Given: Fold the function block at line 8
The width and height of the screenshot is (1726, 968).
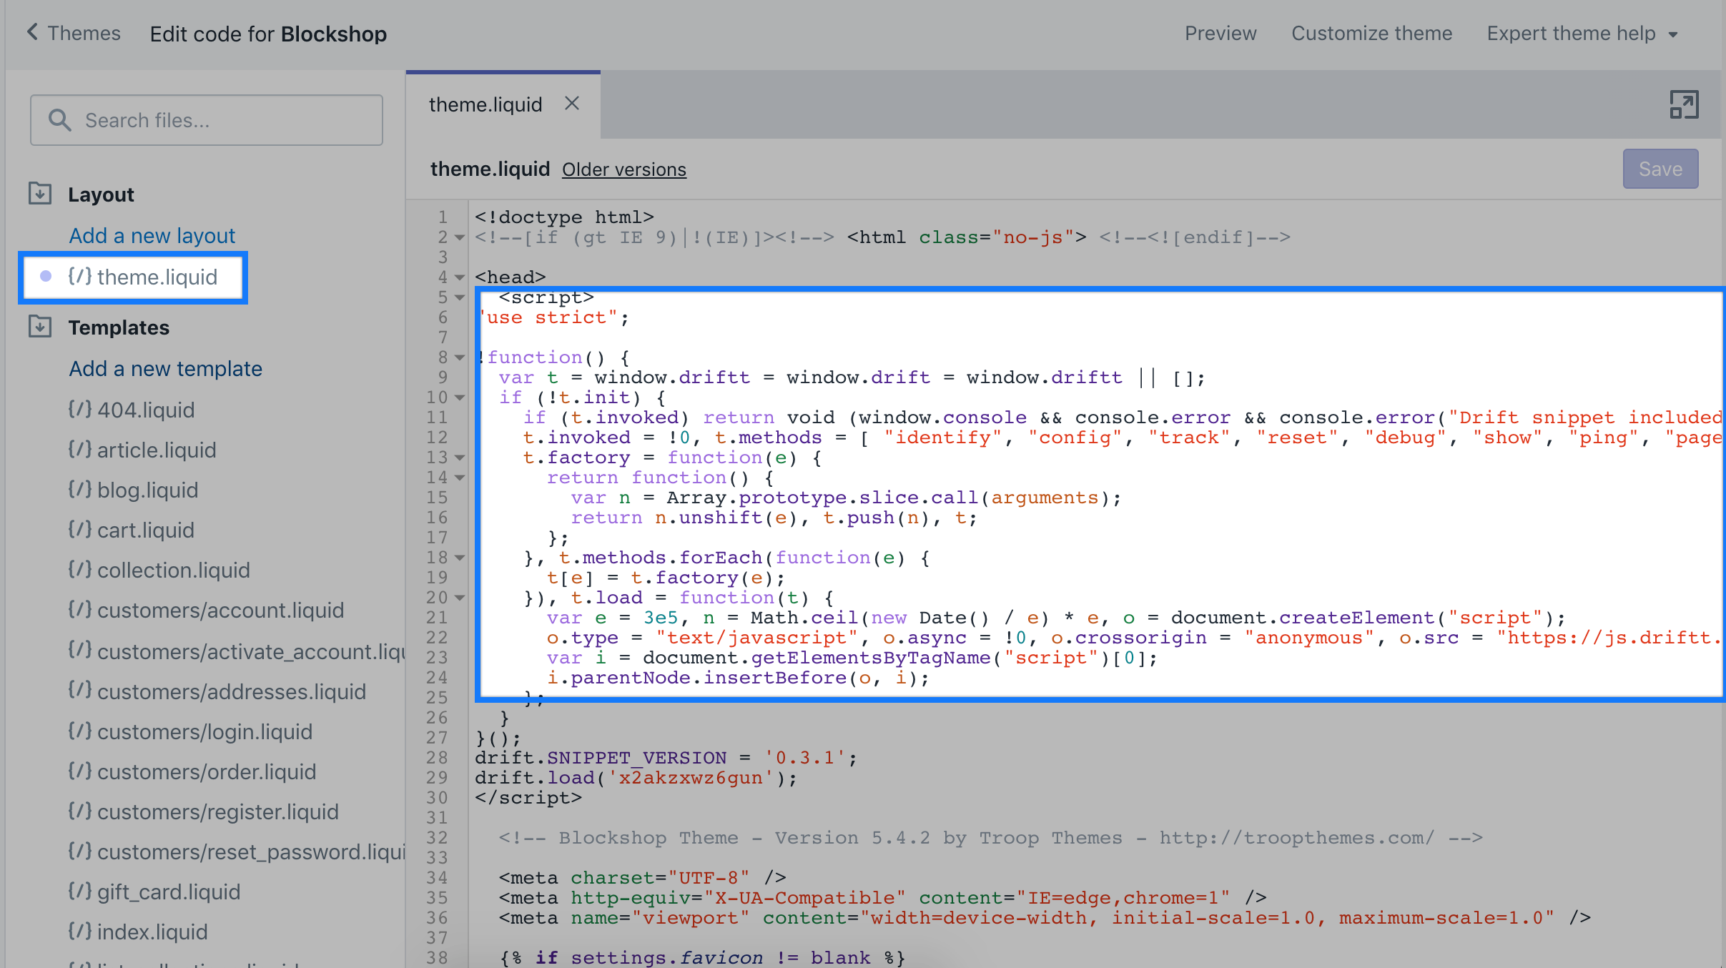Looking at the screenshot, I should click(460, 357).
